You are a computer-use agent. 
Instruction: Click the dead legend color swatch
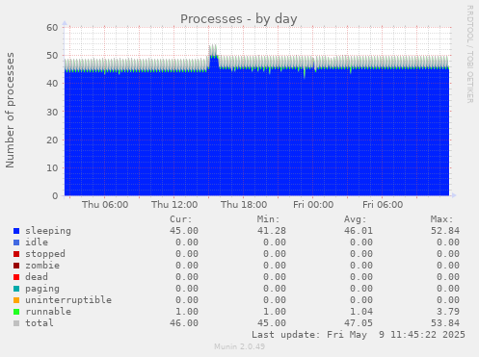16,277
